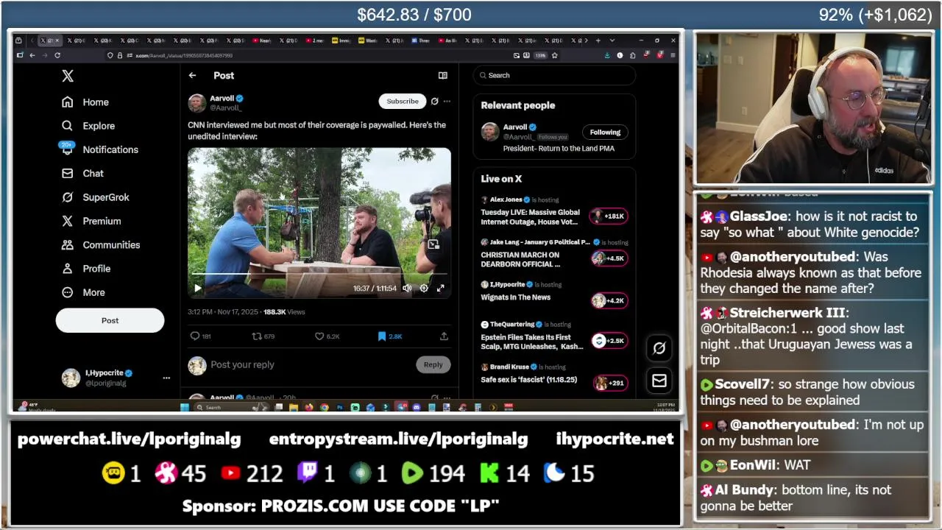Go to Home in X sidebar
Viewport: 942px width, 530px height.
point(85,102)
